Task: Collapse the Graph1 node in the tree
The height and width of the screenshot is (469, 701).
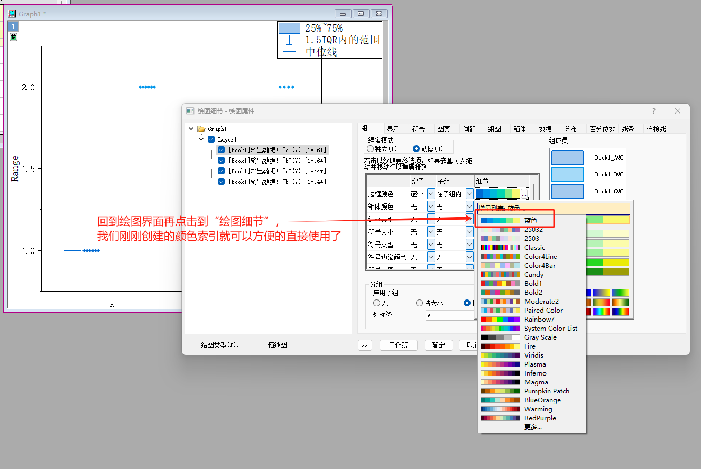Action: [191, 128]
